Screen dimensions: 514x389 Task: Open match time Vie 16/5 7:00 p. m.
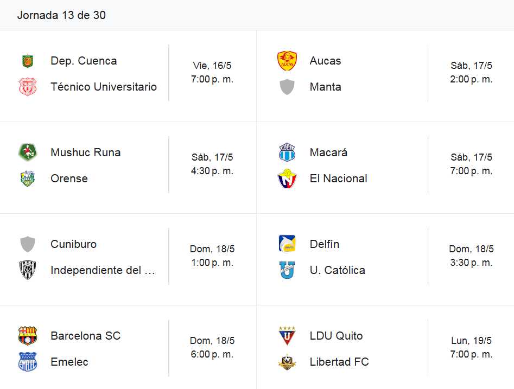[x=212, y=72]
